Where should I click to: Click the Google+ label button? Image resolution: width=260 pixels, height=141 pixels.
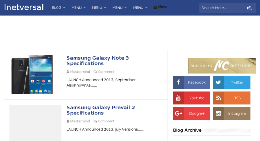[197, 113]
